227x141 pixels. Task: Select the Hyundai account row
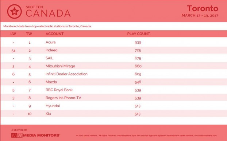click(x=113, y=106)
